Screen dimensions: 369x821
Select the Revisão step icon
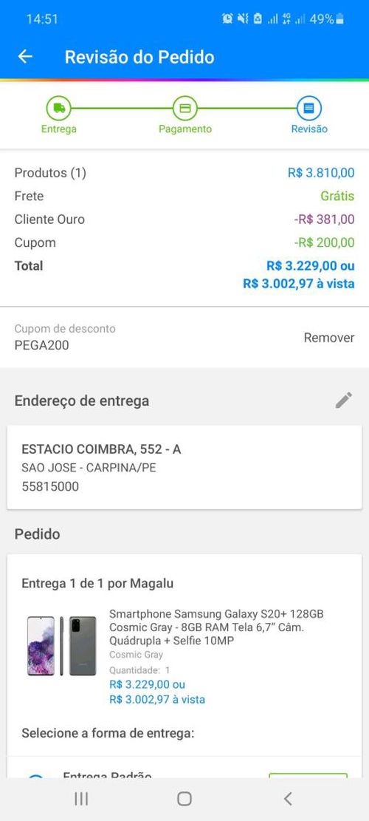pyautogui.click(x=309, y=109)
